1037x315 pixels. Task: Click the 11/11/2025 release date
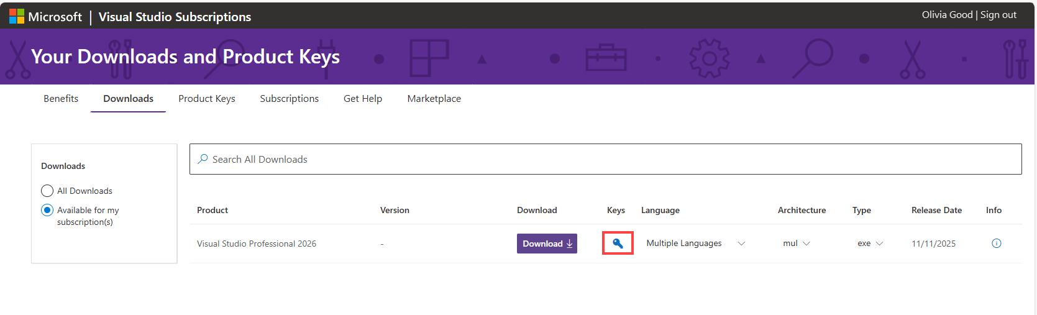click(x=933, y=244)
